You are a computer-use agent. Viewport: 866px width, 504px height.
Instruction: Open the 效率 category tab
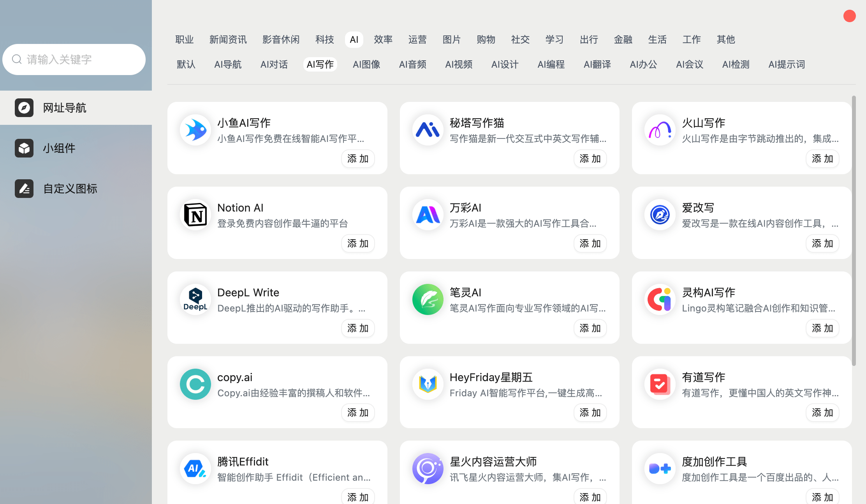383,40
